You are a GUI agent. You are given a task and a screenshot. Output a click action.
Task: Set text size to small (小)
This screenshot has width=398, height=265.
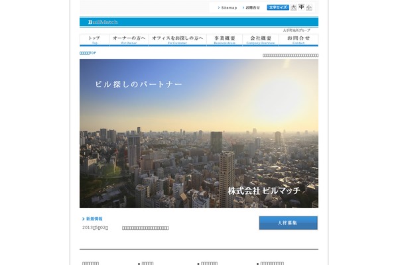click(308, 7)
